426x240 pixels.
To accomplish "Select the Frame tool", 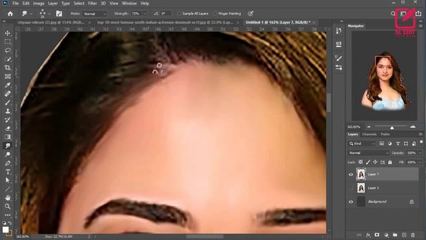I will click(x=7, y=77).
